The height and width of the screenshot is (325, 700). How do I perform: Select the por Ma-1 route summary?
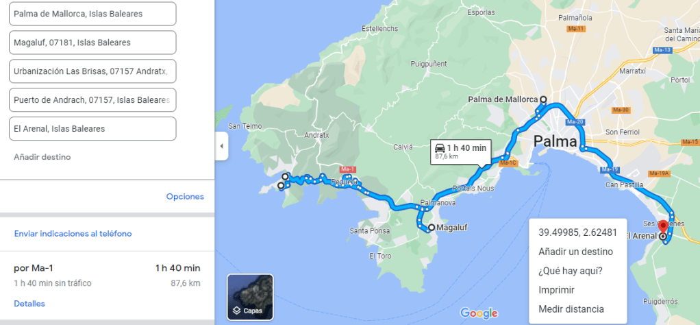pyautogui.click(x=107, y=275)
